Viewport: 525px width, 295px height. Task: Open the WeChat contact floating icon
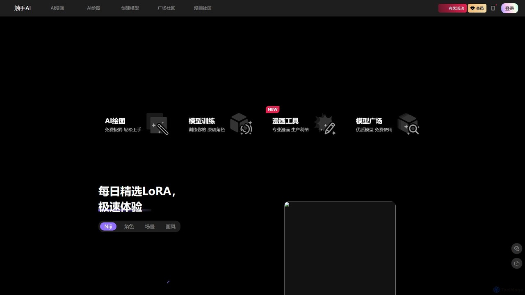517,248
